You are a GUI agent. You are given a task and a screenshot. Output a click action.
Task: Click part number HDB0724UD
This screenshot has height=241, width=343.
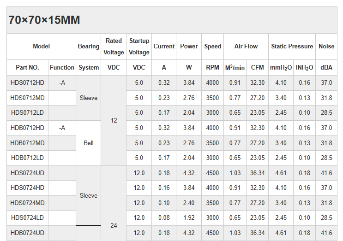pos(27,233)
